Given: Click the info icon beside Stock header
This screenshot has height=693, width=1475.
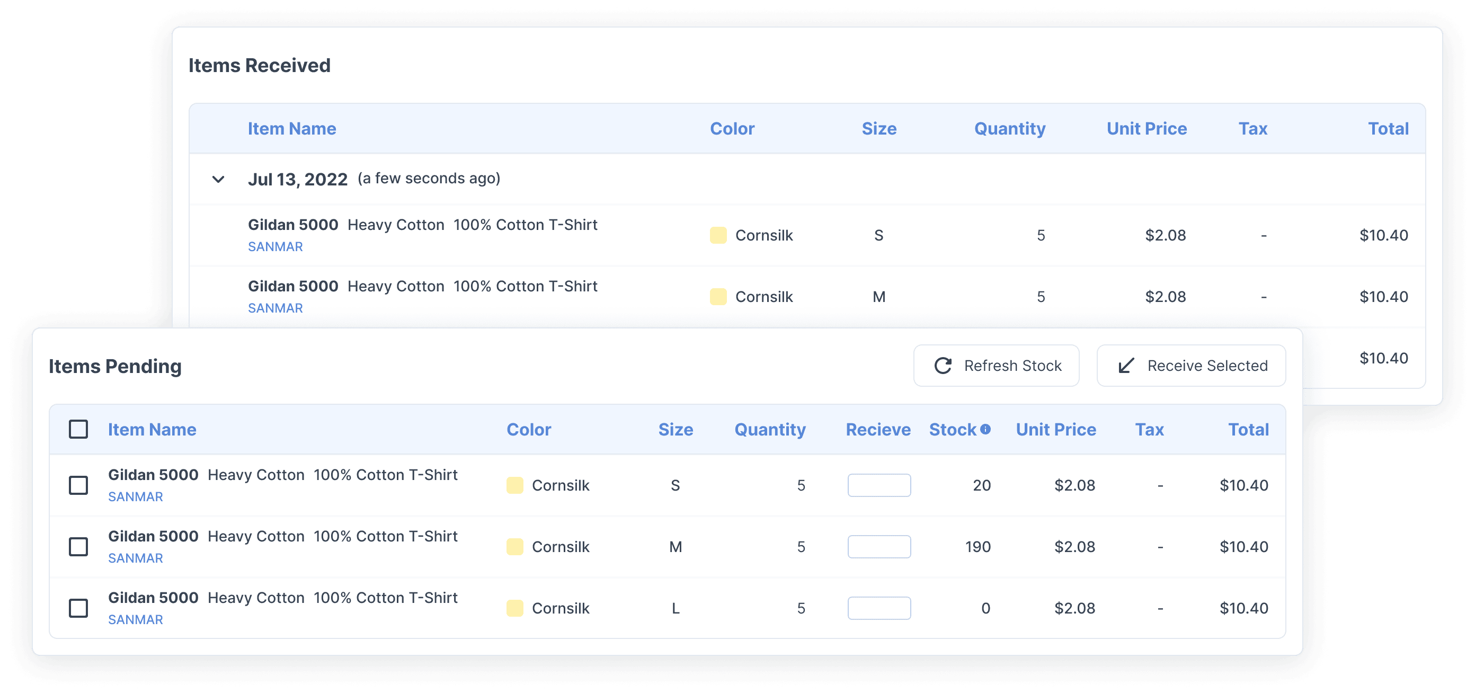Looking at the screenshot, I should coord(985,429).
